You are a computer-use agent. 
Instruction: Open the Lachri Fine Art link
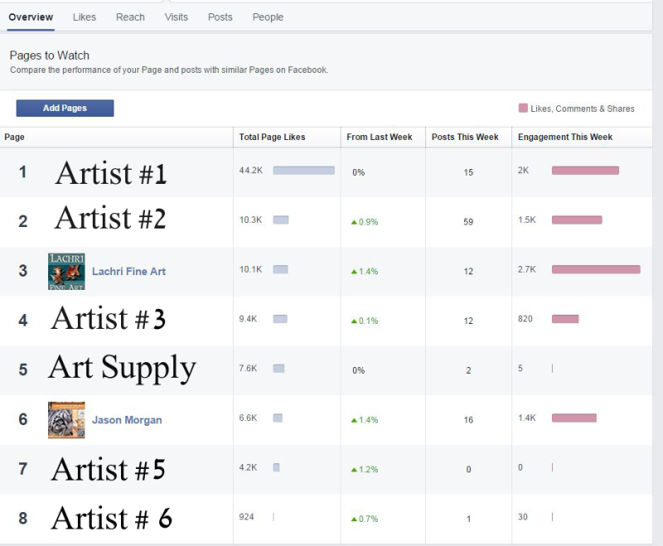click(x=128, y=271)
